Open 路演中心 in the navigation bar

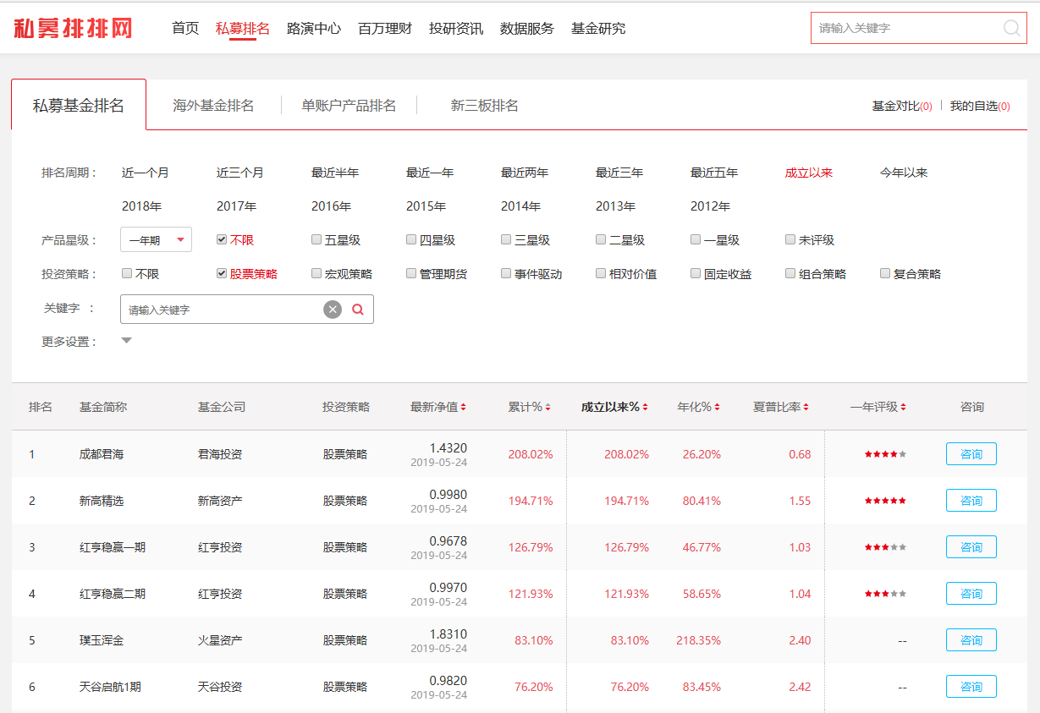[314, 28]
